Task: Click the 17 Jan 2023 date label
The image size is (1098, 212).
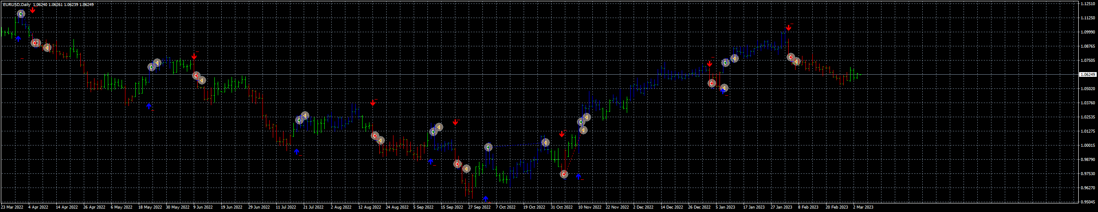Action: [754, 207]
